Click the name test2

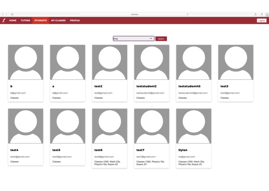(x=98, y=86)
